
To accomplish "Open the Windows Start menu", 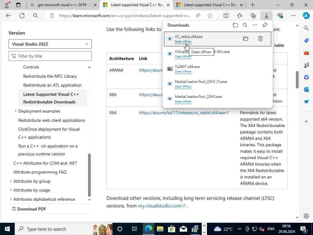I will (7, 229).
